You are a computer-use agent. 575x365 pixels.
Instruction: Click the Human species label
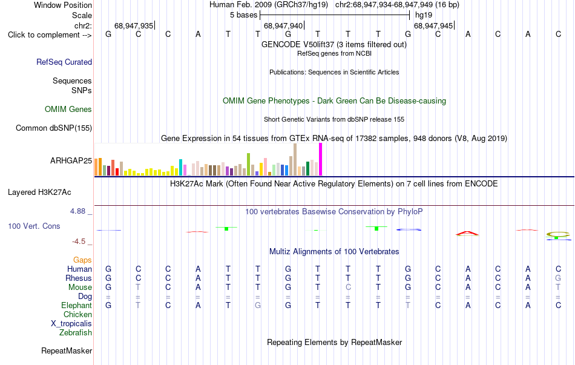(79, 269)
